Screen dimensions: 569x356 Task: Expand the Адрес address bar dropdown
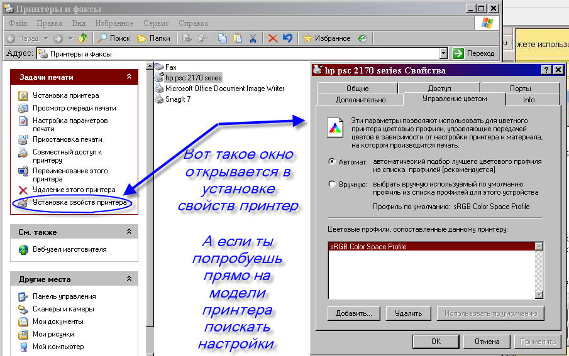[x=443, y=53]
